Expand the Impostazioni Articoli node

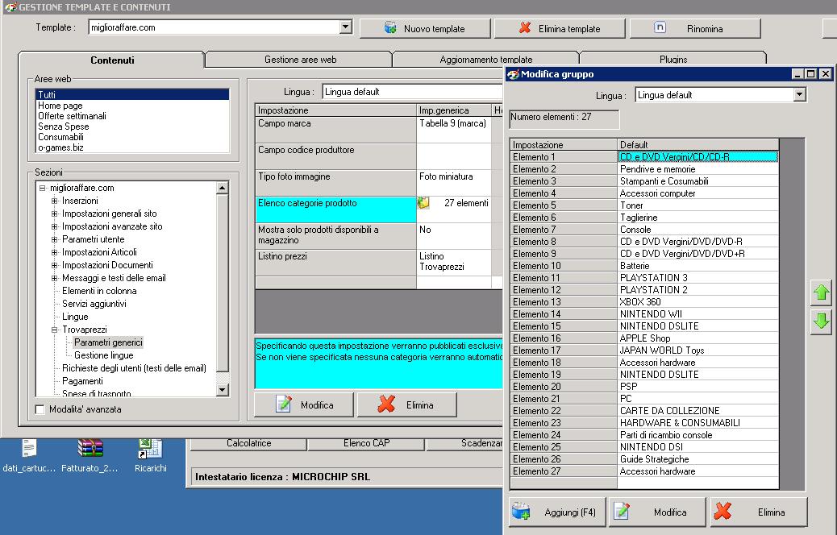55,252
